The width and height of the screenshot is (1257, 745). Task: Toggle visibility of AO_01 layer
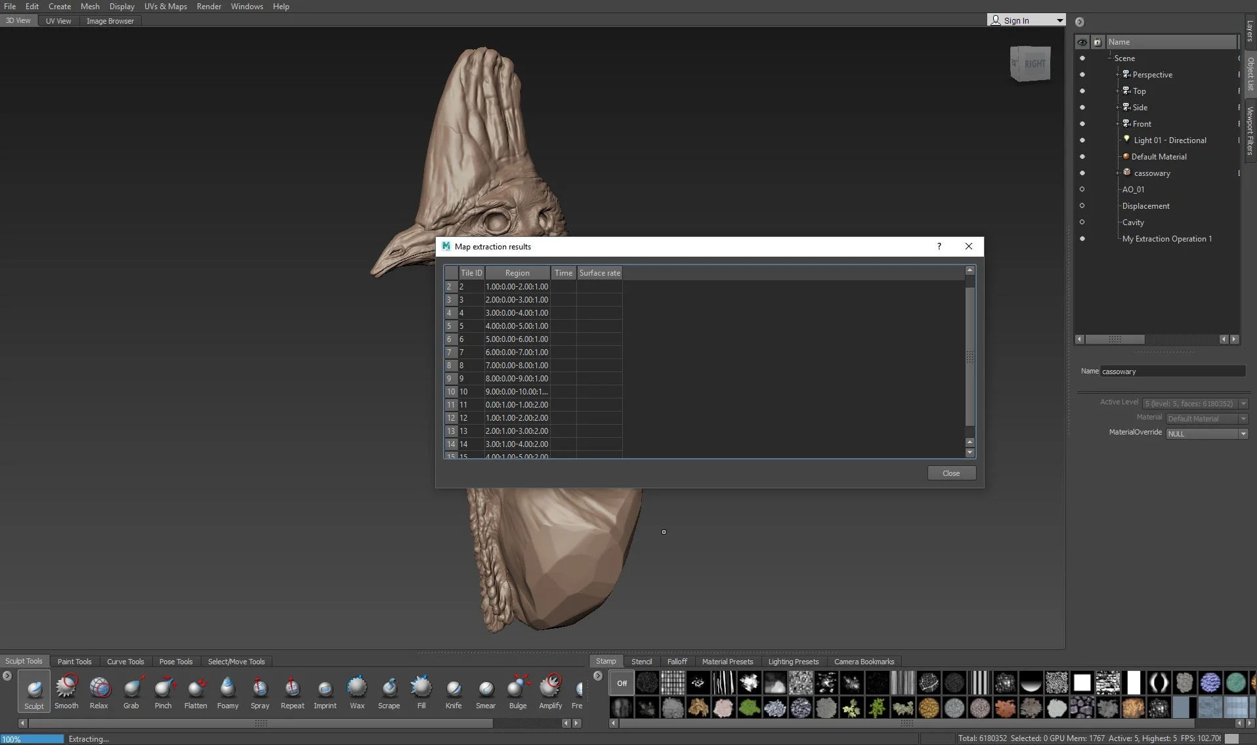(1082, 189)
